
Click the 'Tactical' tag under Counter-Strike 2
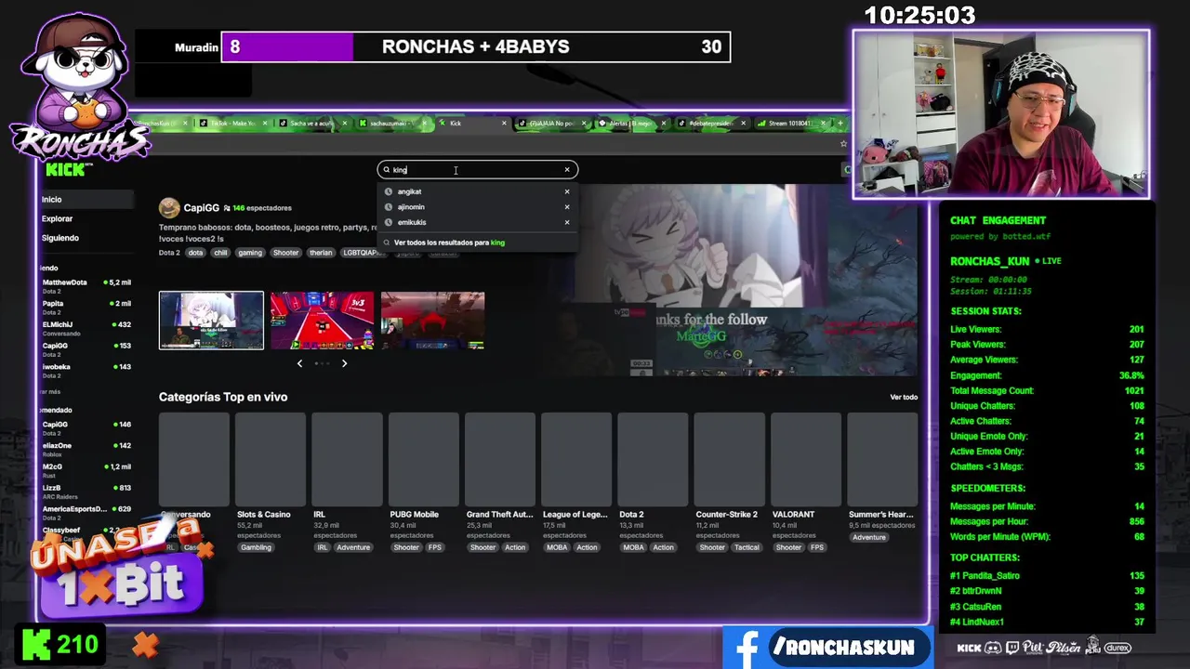(x=747, y=548)
